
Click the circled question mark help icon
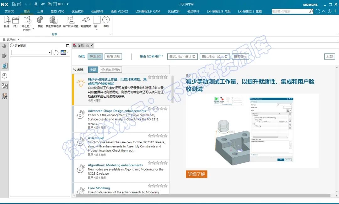coord(330,11)
